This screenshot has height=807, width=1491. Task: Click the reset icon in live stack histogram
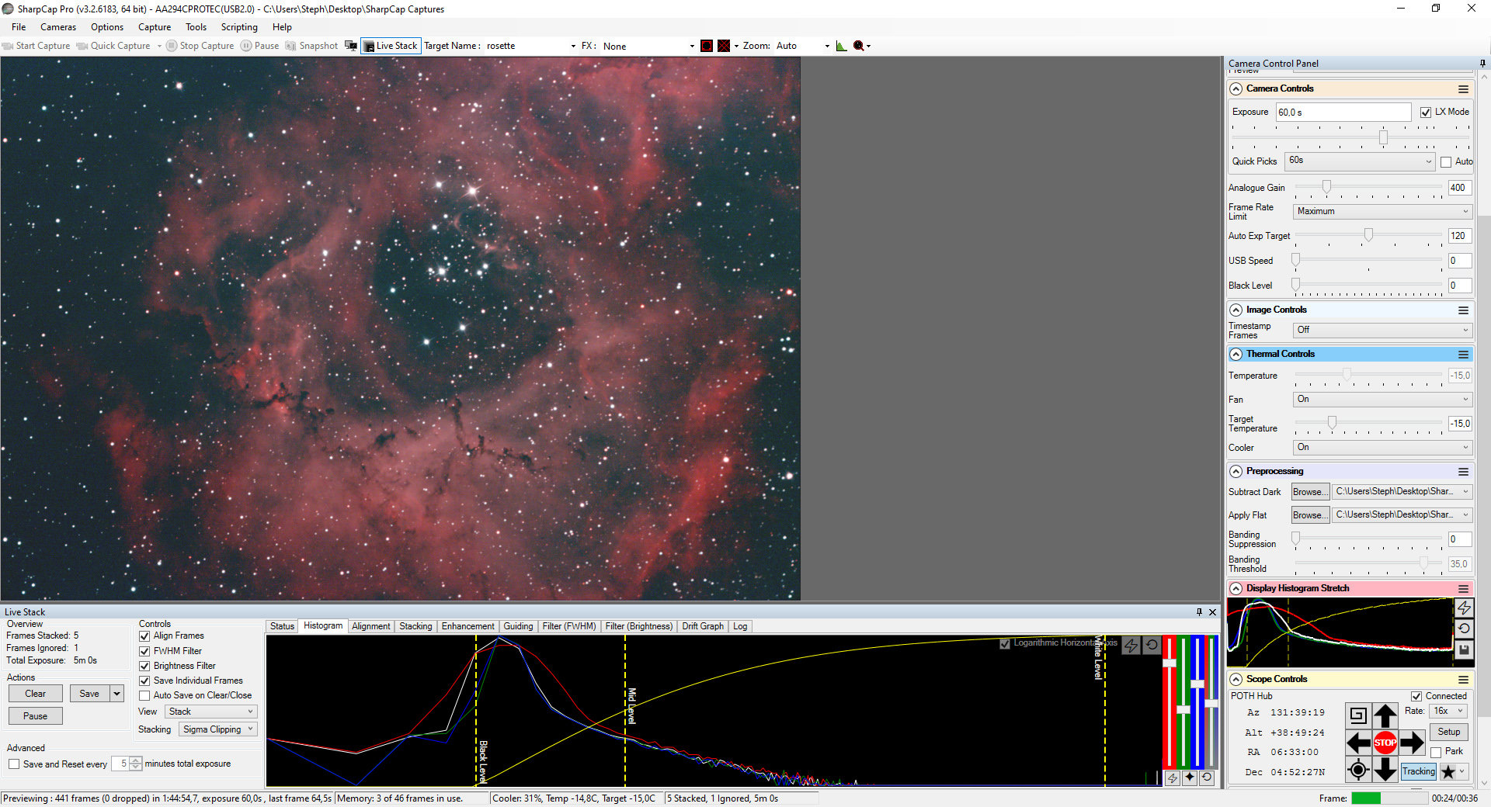[x=1152, y=645]
